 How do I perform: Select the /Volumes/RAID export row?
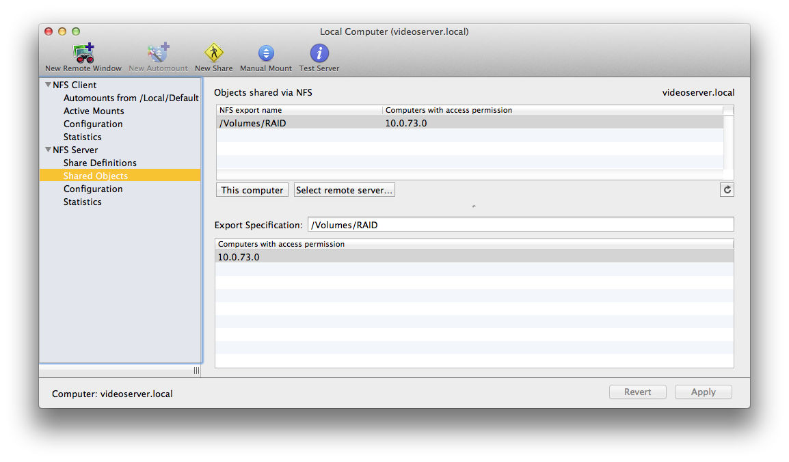(470, 123)
